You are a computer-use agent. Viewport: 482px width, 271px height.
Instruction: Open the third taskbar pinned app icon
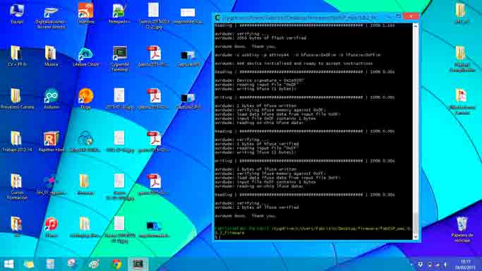[51, 264]
